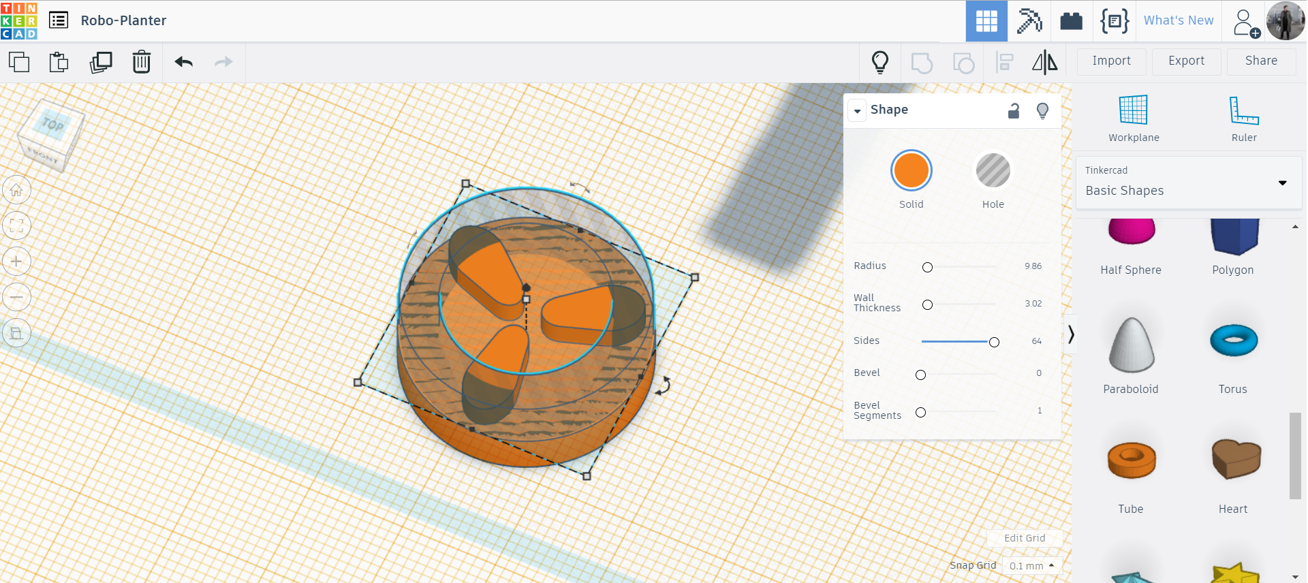Click the shapes list scroll up arrow
1308x583 pixels.
point(1295,227)
